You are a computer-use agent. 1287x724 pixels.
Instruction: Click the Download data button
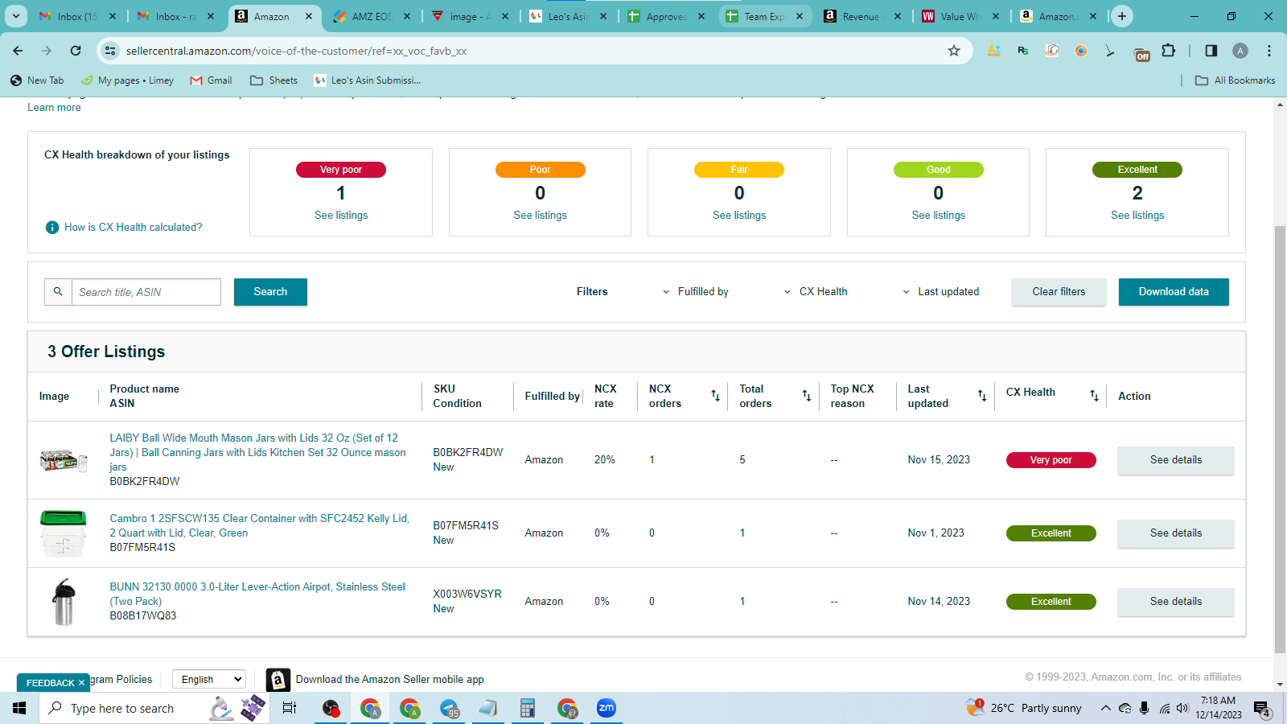pos(1174,292)
